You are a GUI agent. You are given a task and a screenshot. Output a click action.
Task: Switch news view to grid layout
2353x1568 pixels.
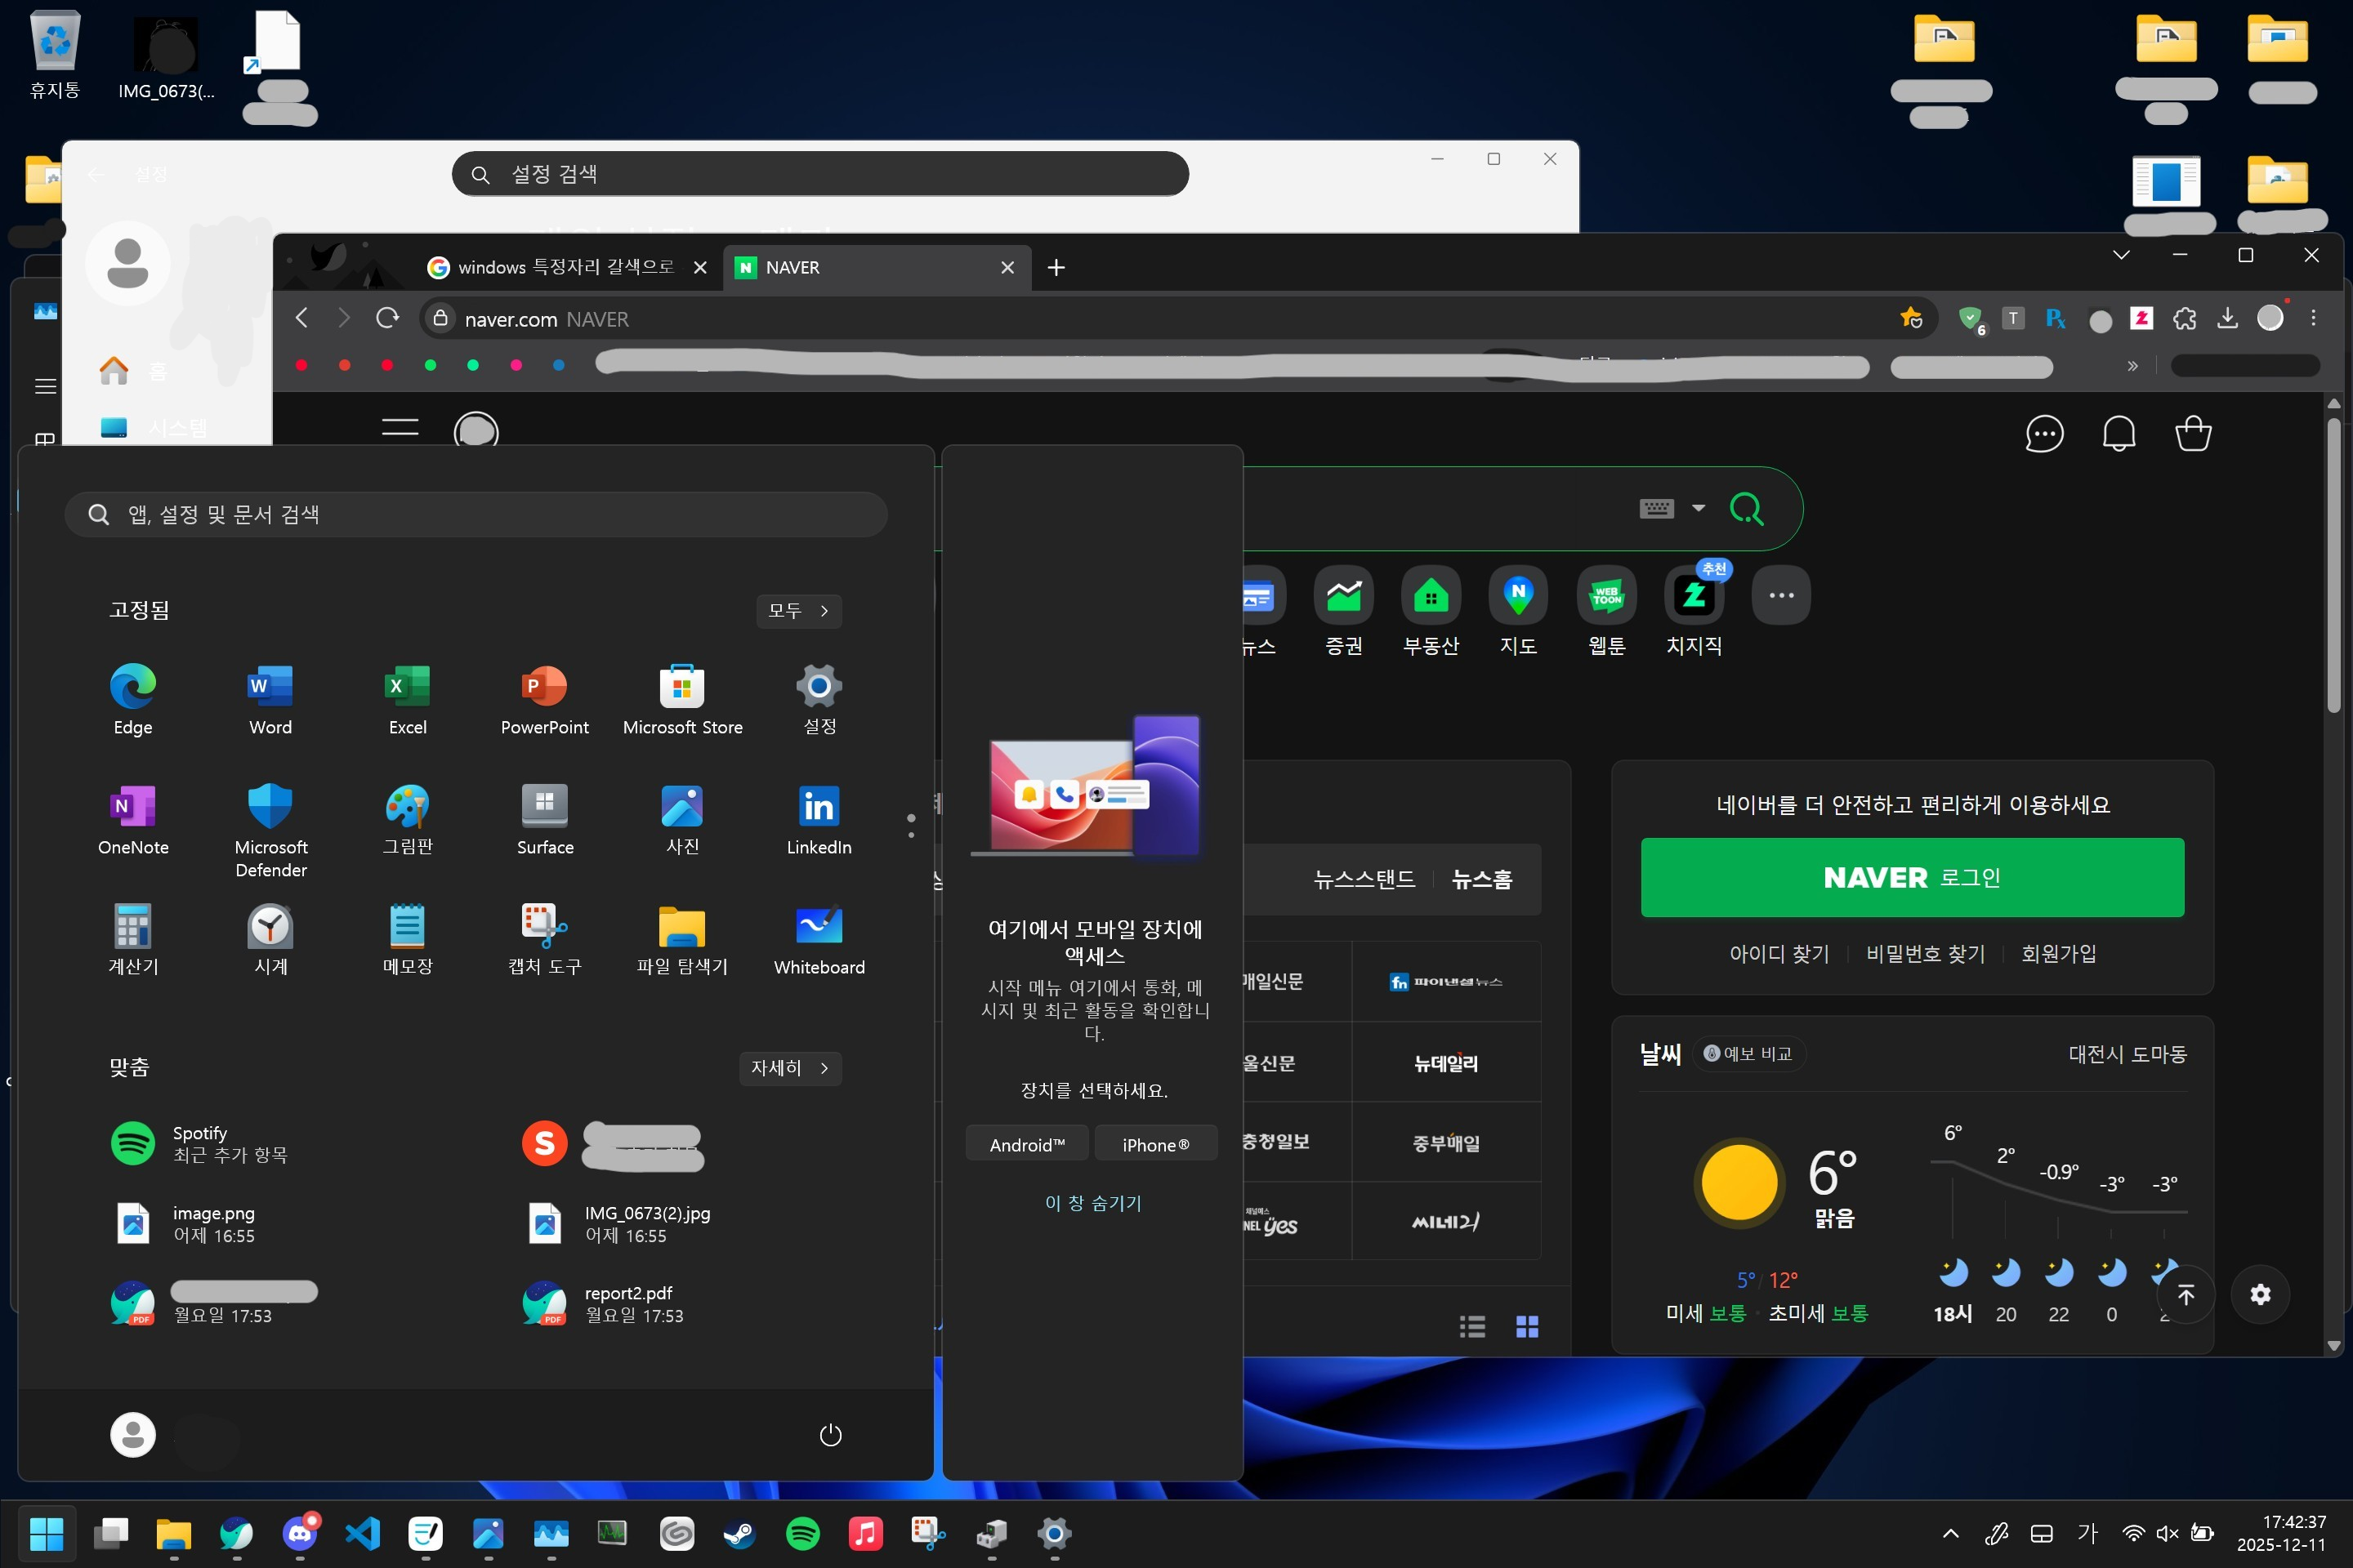point(1527,1326)
